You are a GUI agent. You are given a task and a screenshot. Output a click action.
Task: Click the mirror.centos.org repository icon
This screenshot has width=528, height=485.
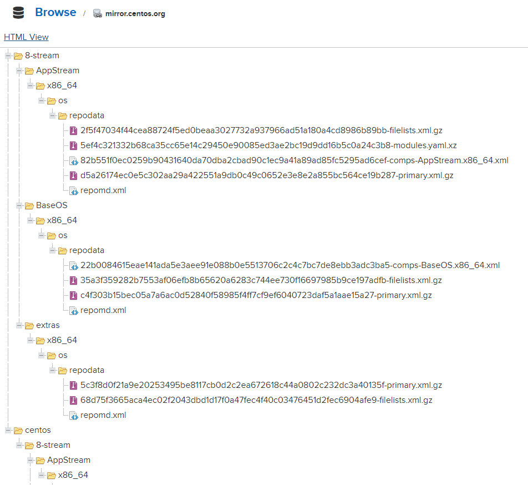click(x=97, y=13)
